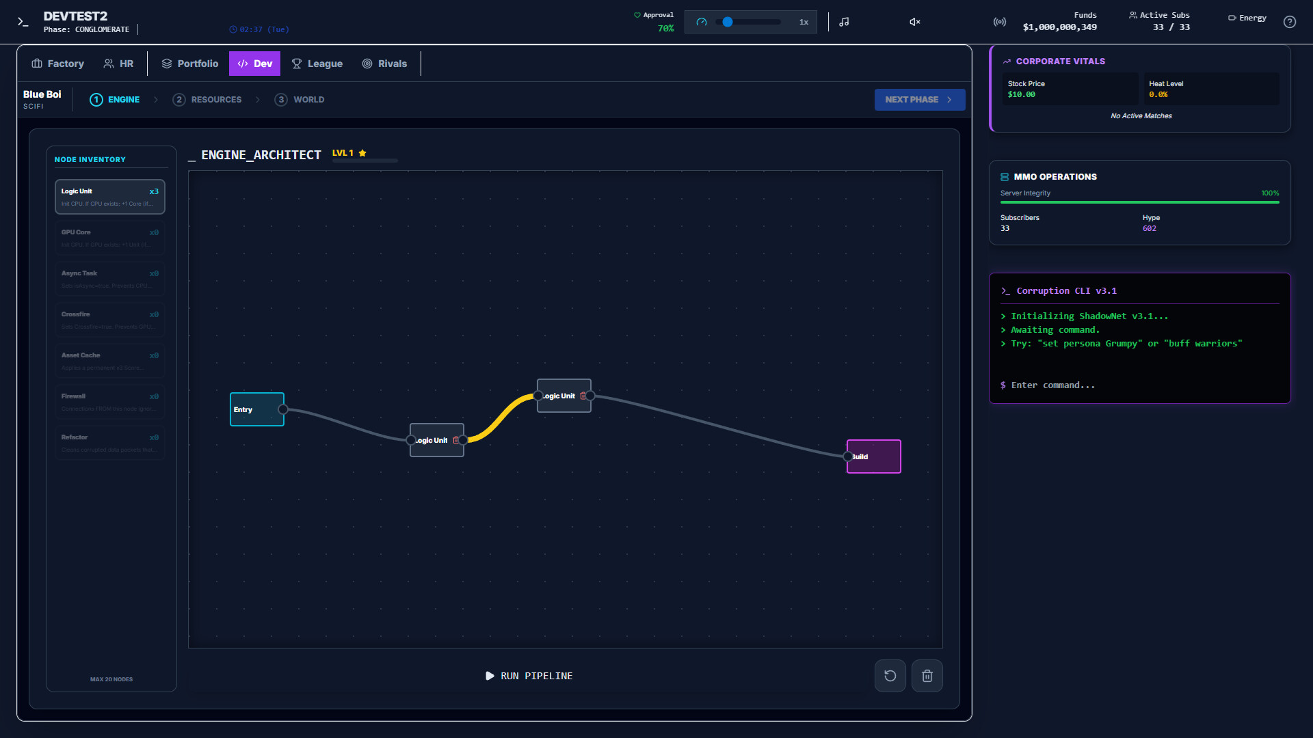Click the music note icon in top bar
Viewport: 1313px width, 738px height.
[x=843, y=21]
